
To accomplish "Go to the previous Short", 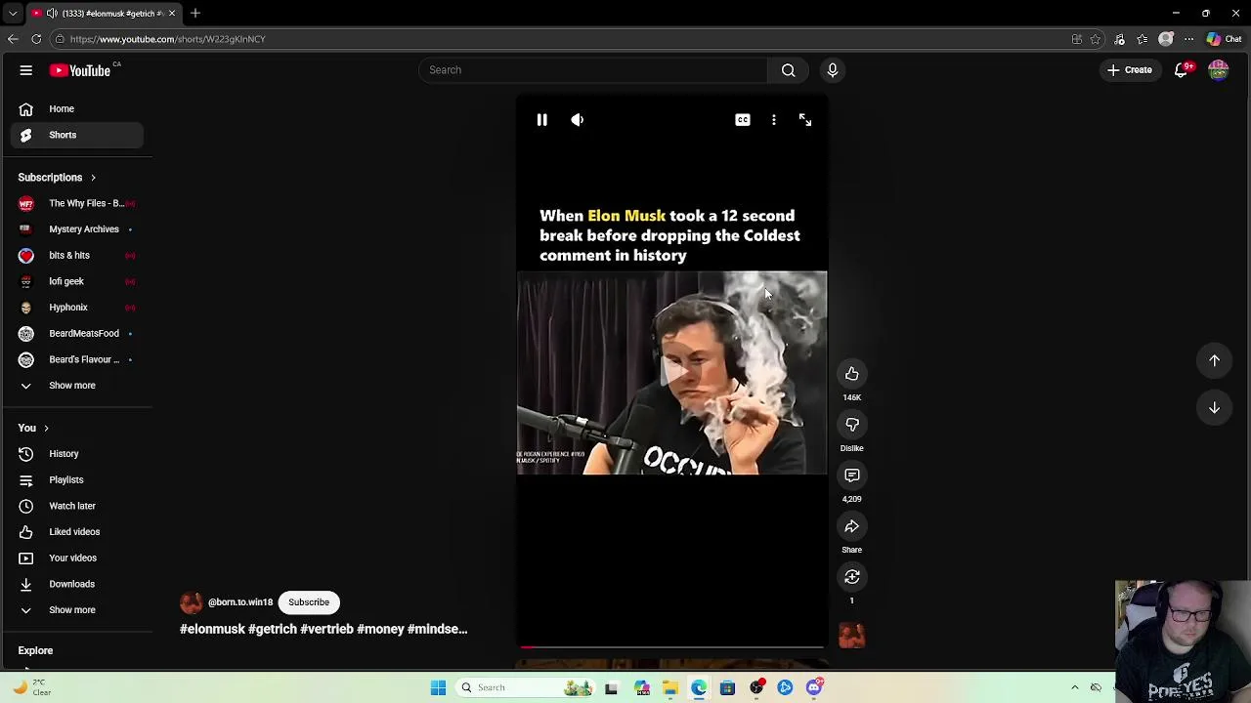I will 1214,360.
